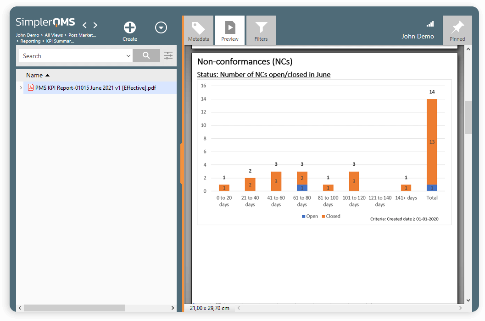Open advanced search settings sliders icon

(168, 55)
